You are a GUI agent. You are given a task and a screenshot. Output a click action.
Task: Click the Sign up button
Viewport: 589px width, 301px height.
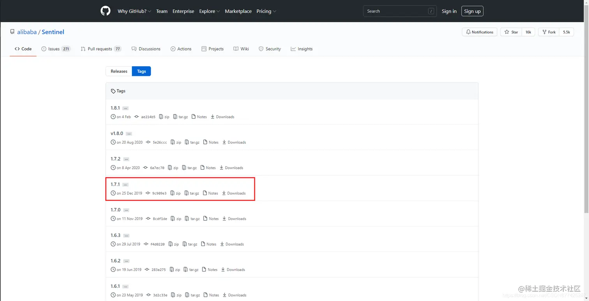(x=472, y=11)
